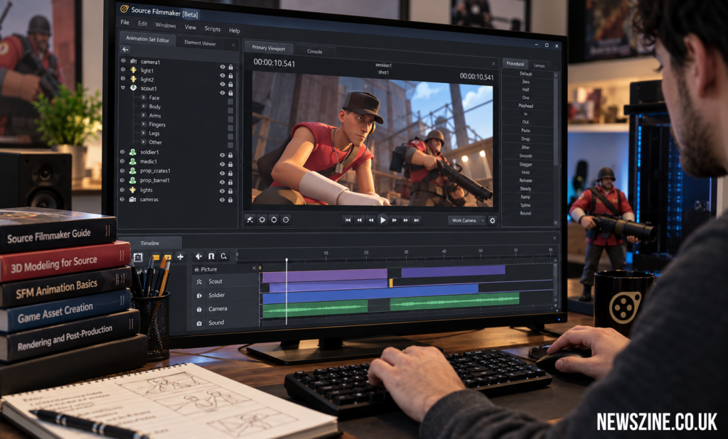Click the left arrow icon in timeline toolbar

[199, 256]
